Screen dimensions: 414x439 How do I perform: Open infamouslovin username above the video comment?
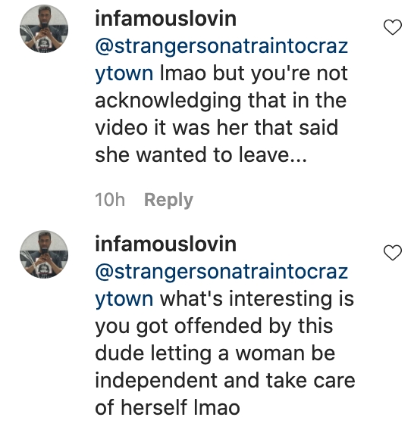point(166,18)
